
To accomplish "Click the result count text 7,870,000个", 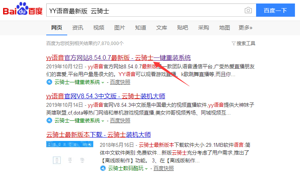I will click(110, 43).
